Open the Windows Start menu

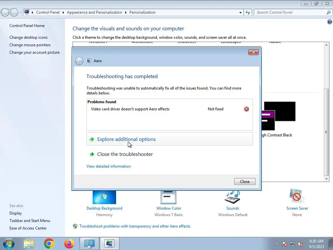pyautogui.click(x=8, y=243)
